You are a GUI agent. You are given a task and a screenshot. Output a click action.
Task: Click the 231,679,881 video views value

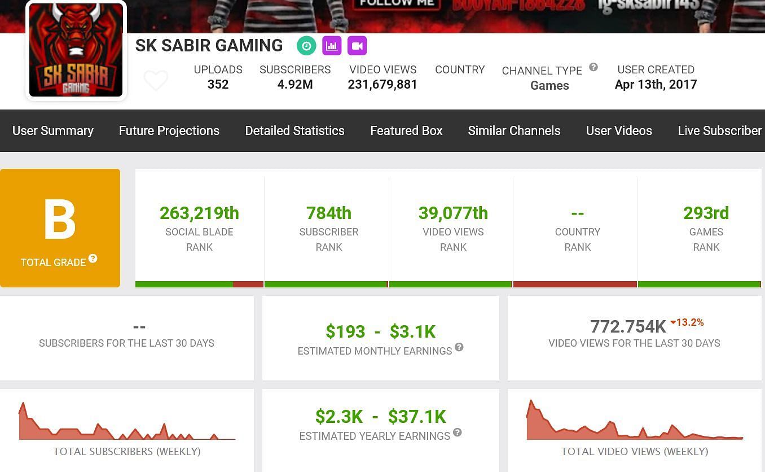(x=383, y=85)
